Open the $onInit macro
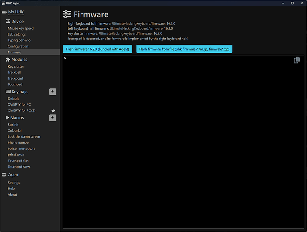Screen dimensions: 307x232 click(x=13, y=124)
